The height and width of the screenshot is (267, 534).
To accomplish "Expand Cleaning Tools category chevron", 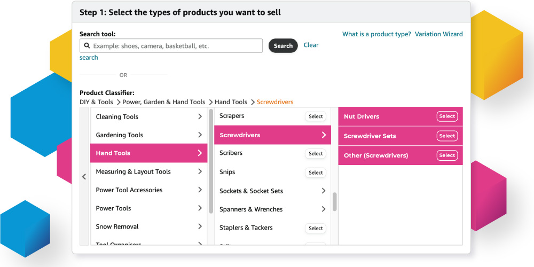I will click(200, 116).
